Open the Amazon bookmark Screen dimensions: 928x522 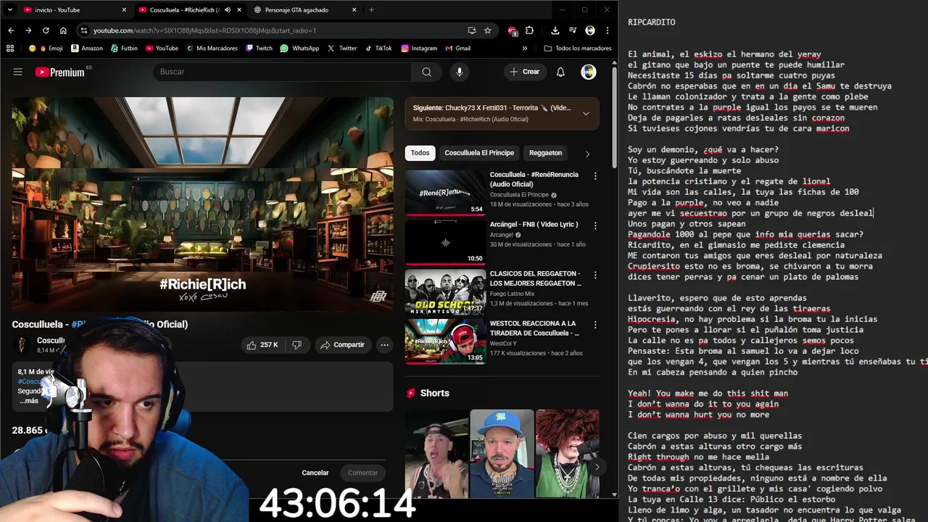[86, 49]
